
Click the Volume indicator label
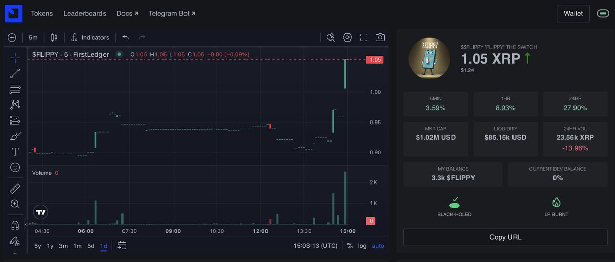coord(42,173)
